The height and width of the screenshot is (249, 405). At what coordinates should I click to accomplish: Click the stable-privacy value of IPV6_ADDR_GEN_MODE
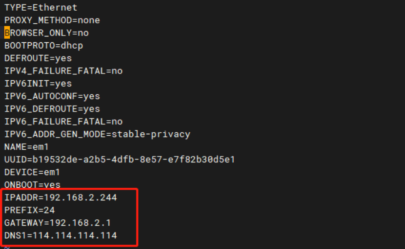coord(151,134)
